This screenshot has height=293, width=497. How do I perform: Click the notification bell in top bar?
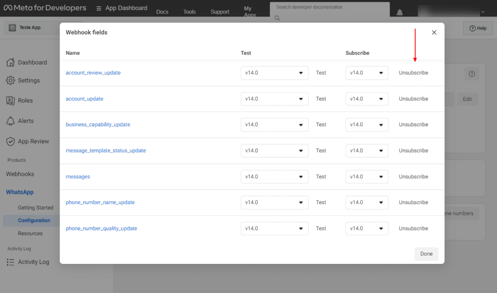click(400, 12)
